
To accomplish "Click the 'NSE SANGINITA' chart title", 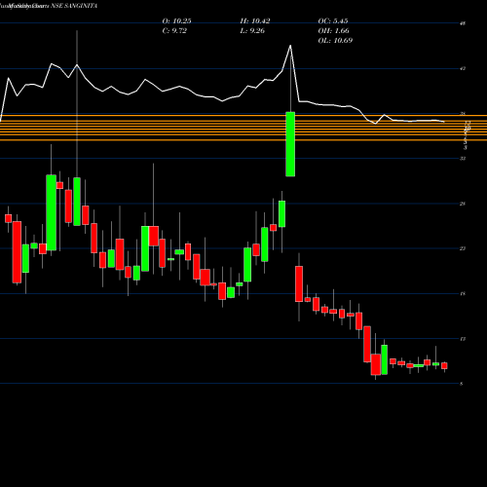I will (x=74, y=6).
